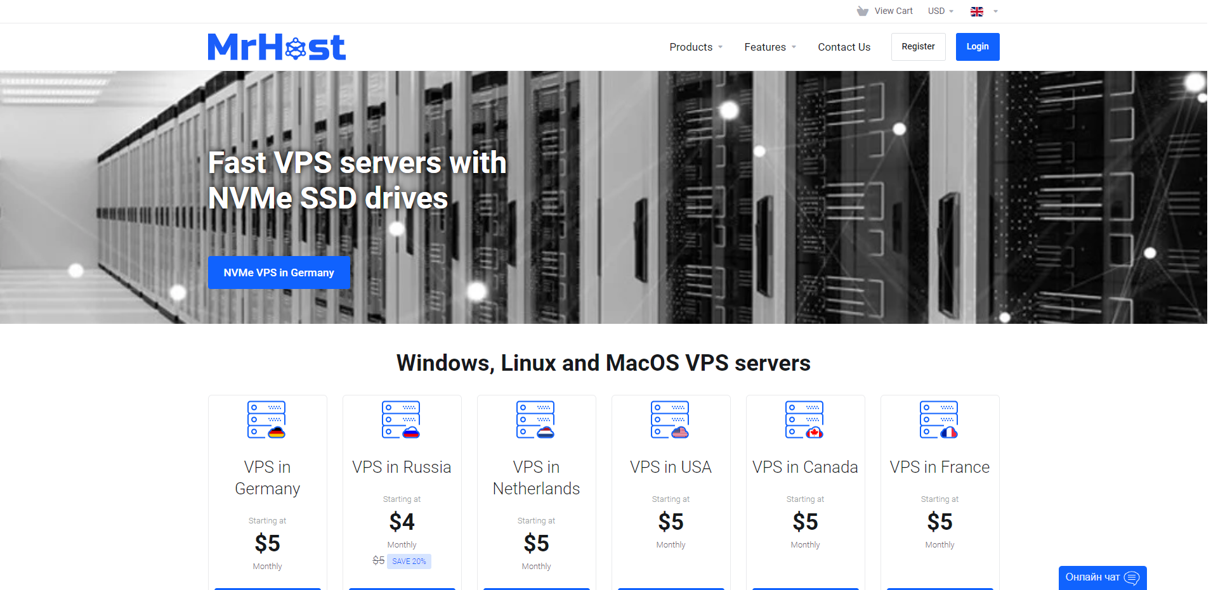Click the crossed-out $5 old price
This screenshot has height=590, width=1218.
tap(378, 561)
